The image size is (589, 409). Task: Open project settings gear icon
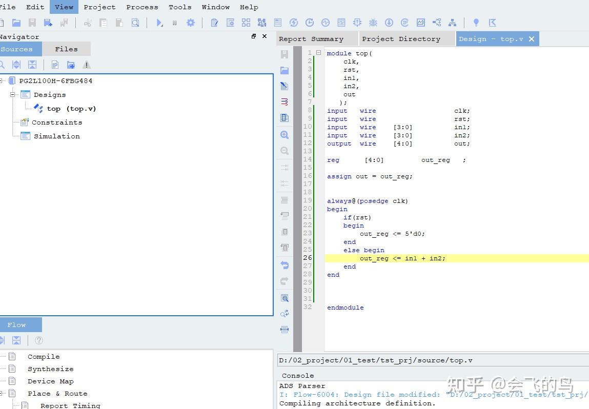[x=191, y=23]
